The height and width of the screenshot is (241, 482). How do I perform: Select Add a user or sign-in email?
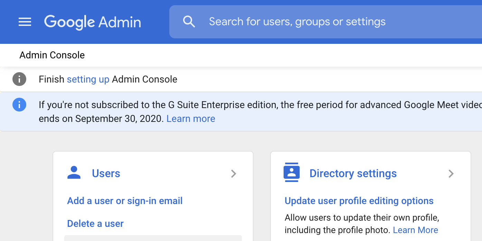[125, 201]
